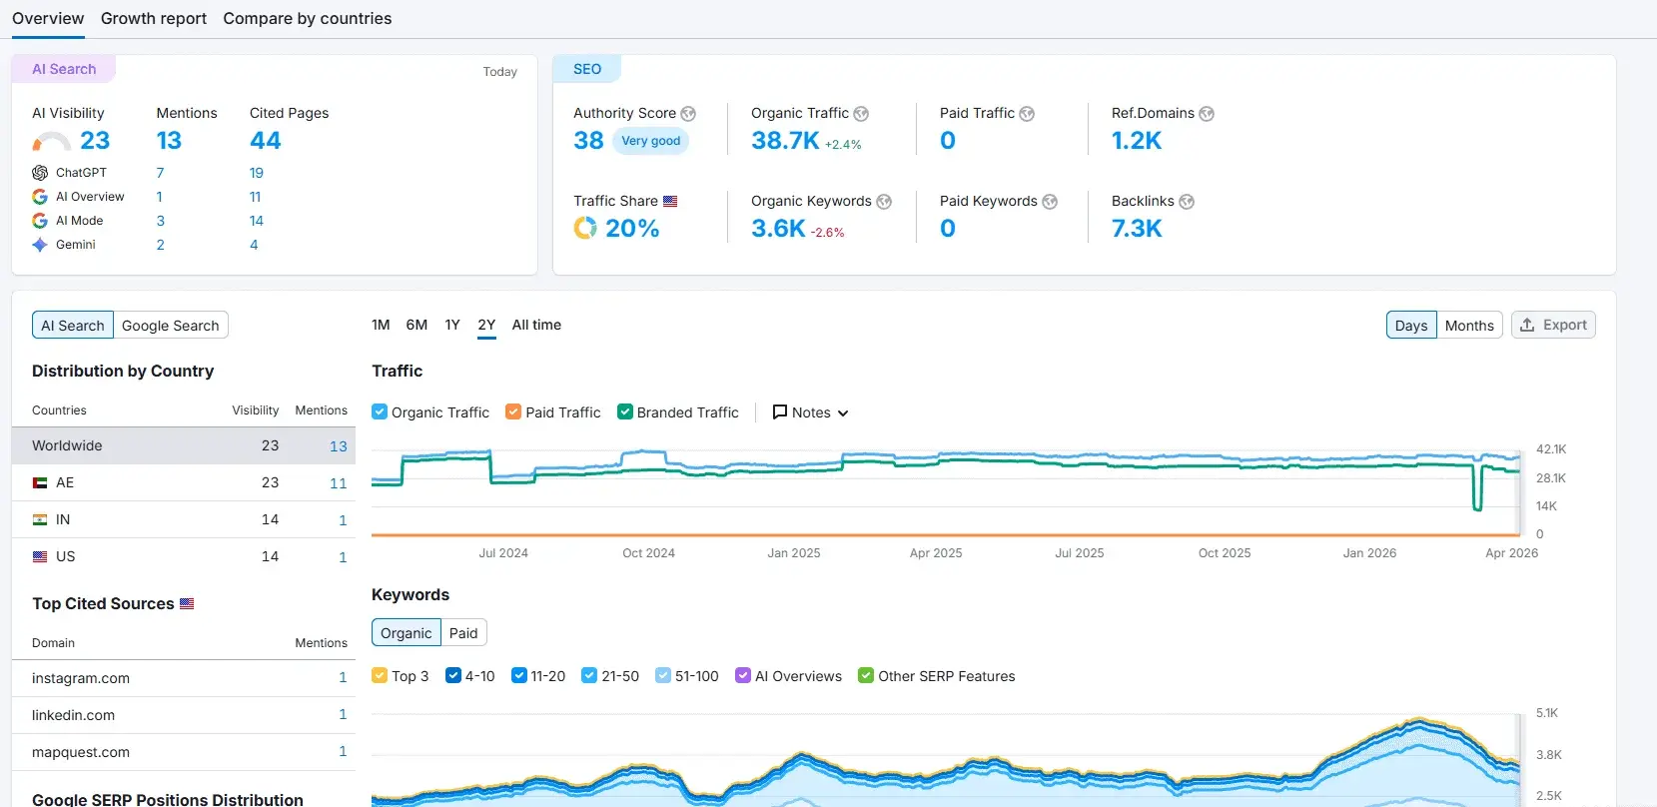Toggle the Paid Traffic orange checkbox
Viewport: 1657px width, 807px height.
tap(513, 411)
